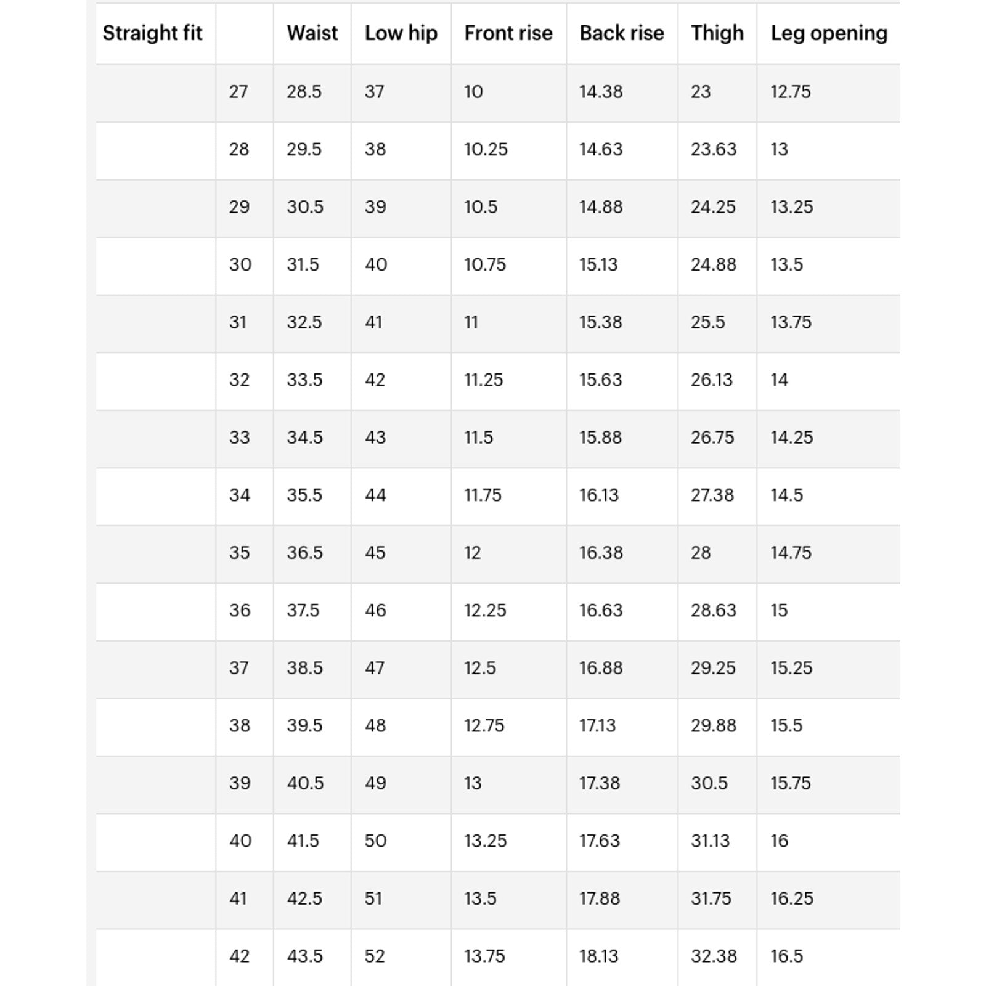Click the leg opening value 14.75
Viewport: 986px width, 986px height.
pyautogui.click(x=791, y=553)
